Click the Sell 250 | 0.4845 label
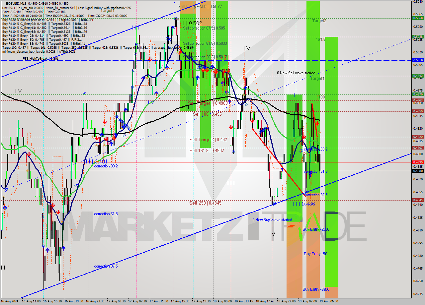Viewport: 425px width, 305px height. coord(205,203)
